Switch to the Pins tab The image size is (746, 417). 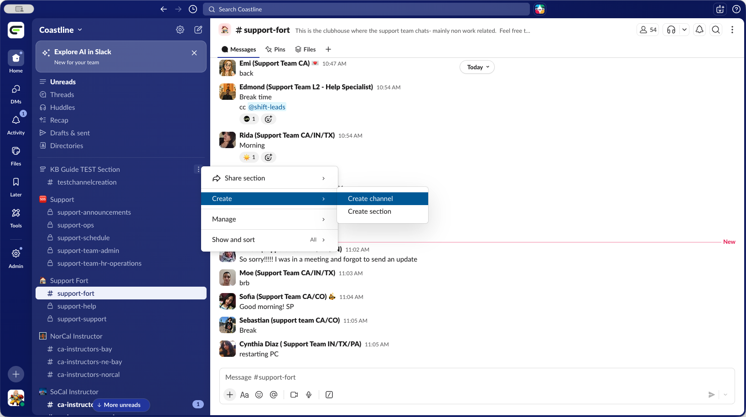(275, 49)
